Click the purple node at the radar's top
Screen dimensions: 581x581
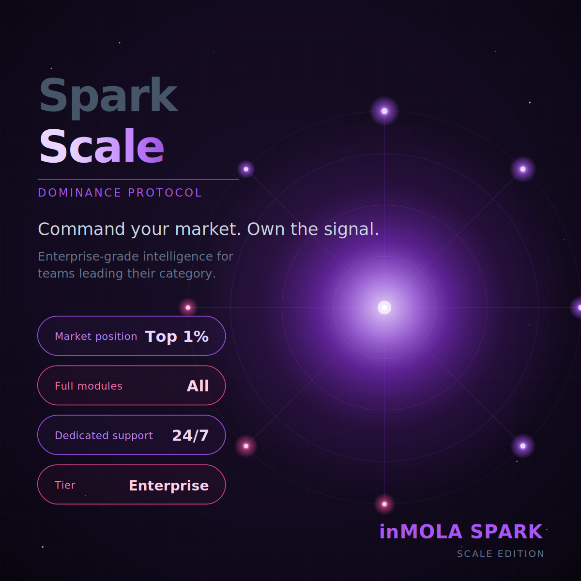[x=384, y=111]
